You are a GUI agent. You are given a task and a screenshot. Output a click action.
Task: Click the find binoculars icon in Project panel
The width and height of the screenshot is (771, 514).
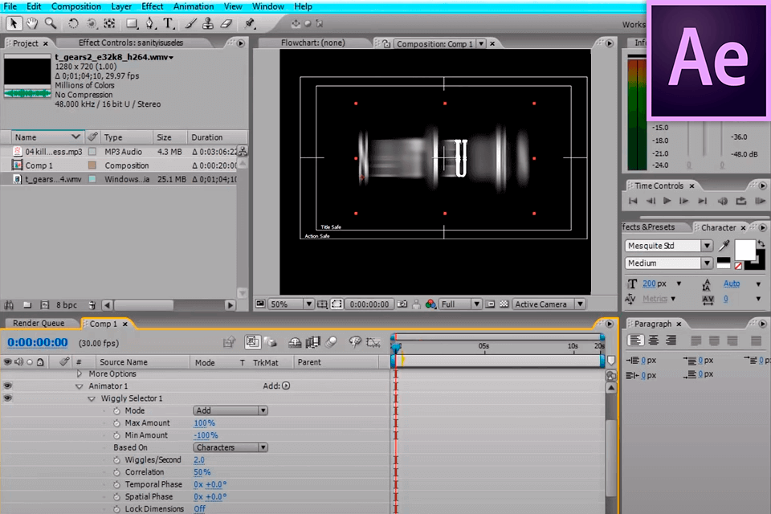pyautogui.click(x=9, y=305)
